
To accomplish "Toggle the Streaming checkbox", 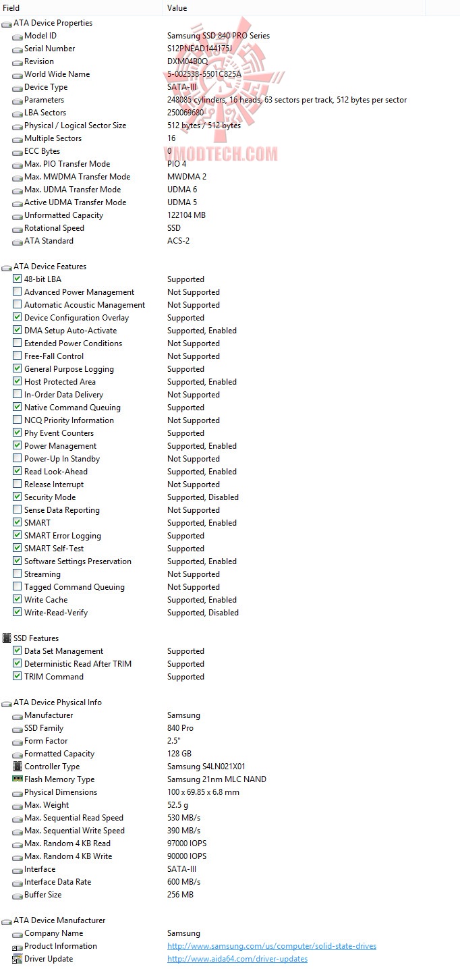I will click(18, 574).
